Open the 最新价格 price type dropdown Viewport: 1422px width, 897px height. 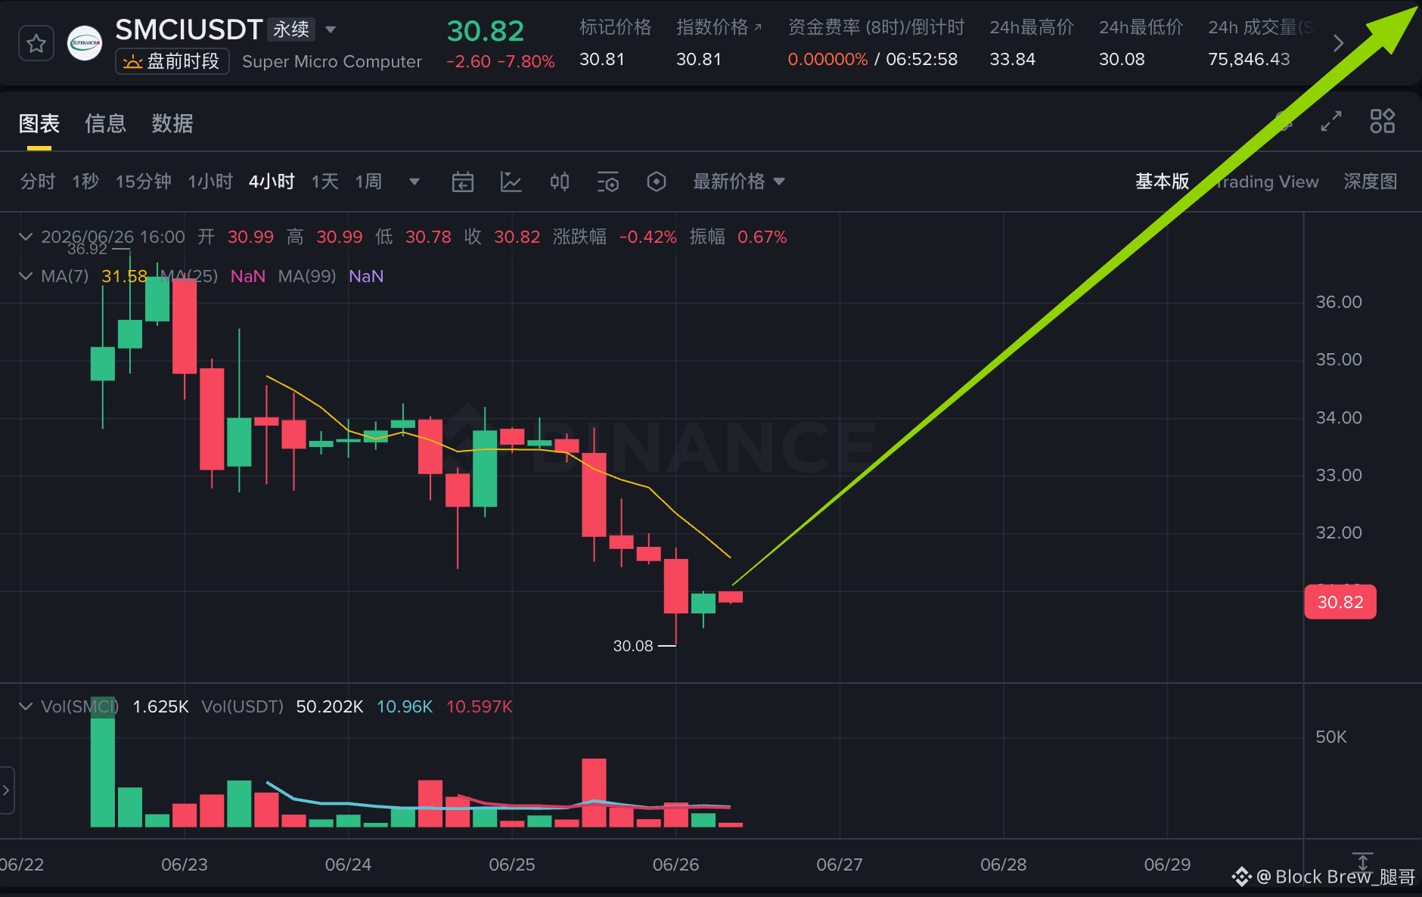coord(739,182)
